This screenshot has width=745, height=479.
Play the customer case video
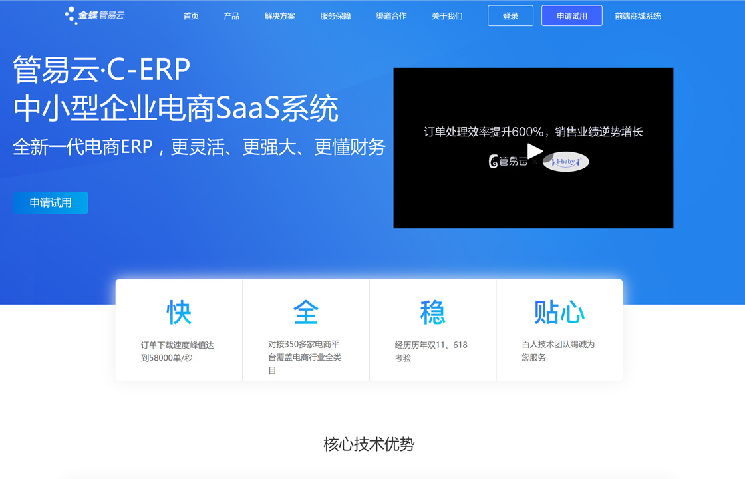[535, 152]
